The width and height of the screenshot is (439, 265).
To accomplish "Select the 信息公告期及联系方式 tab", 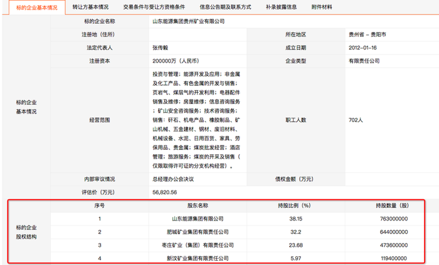I will 225,7.
